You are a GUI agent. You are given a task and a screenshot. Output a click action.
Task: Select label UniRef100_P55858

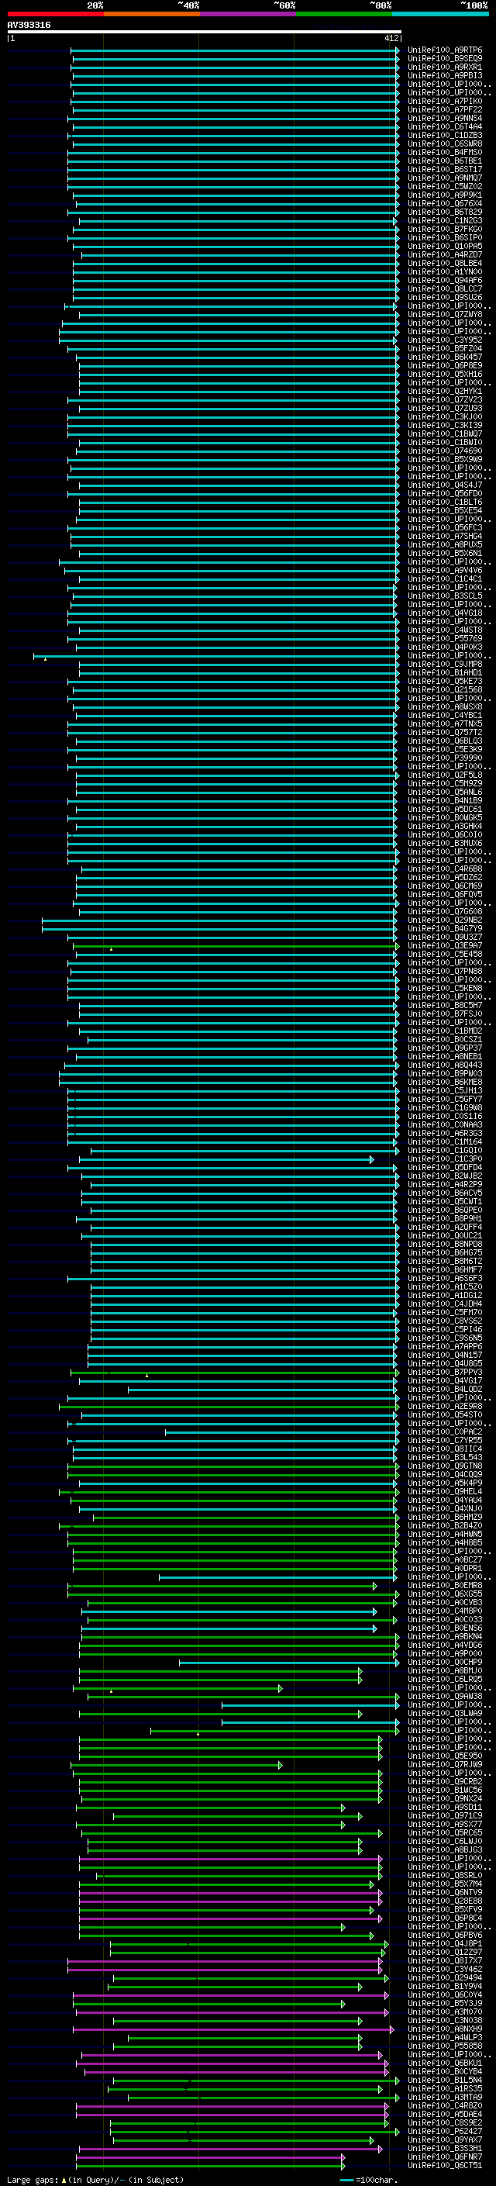tap(445, 2046)
